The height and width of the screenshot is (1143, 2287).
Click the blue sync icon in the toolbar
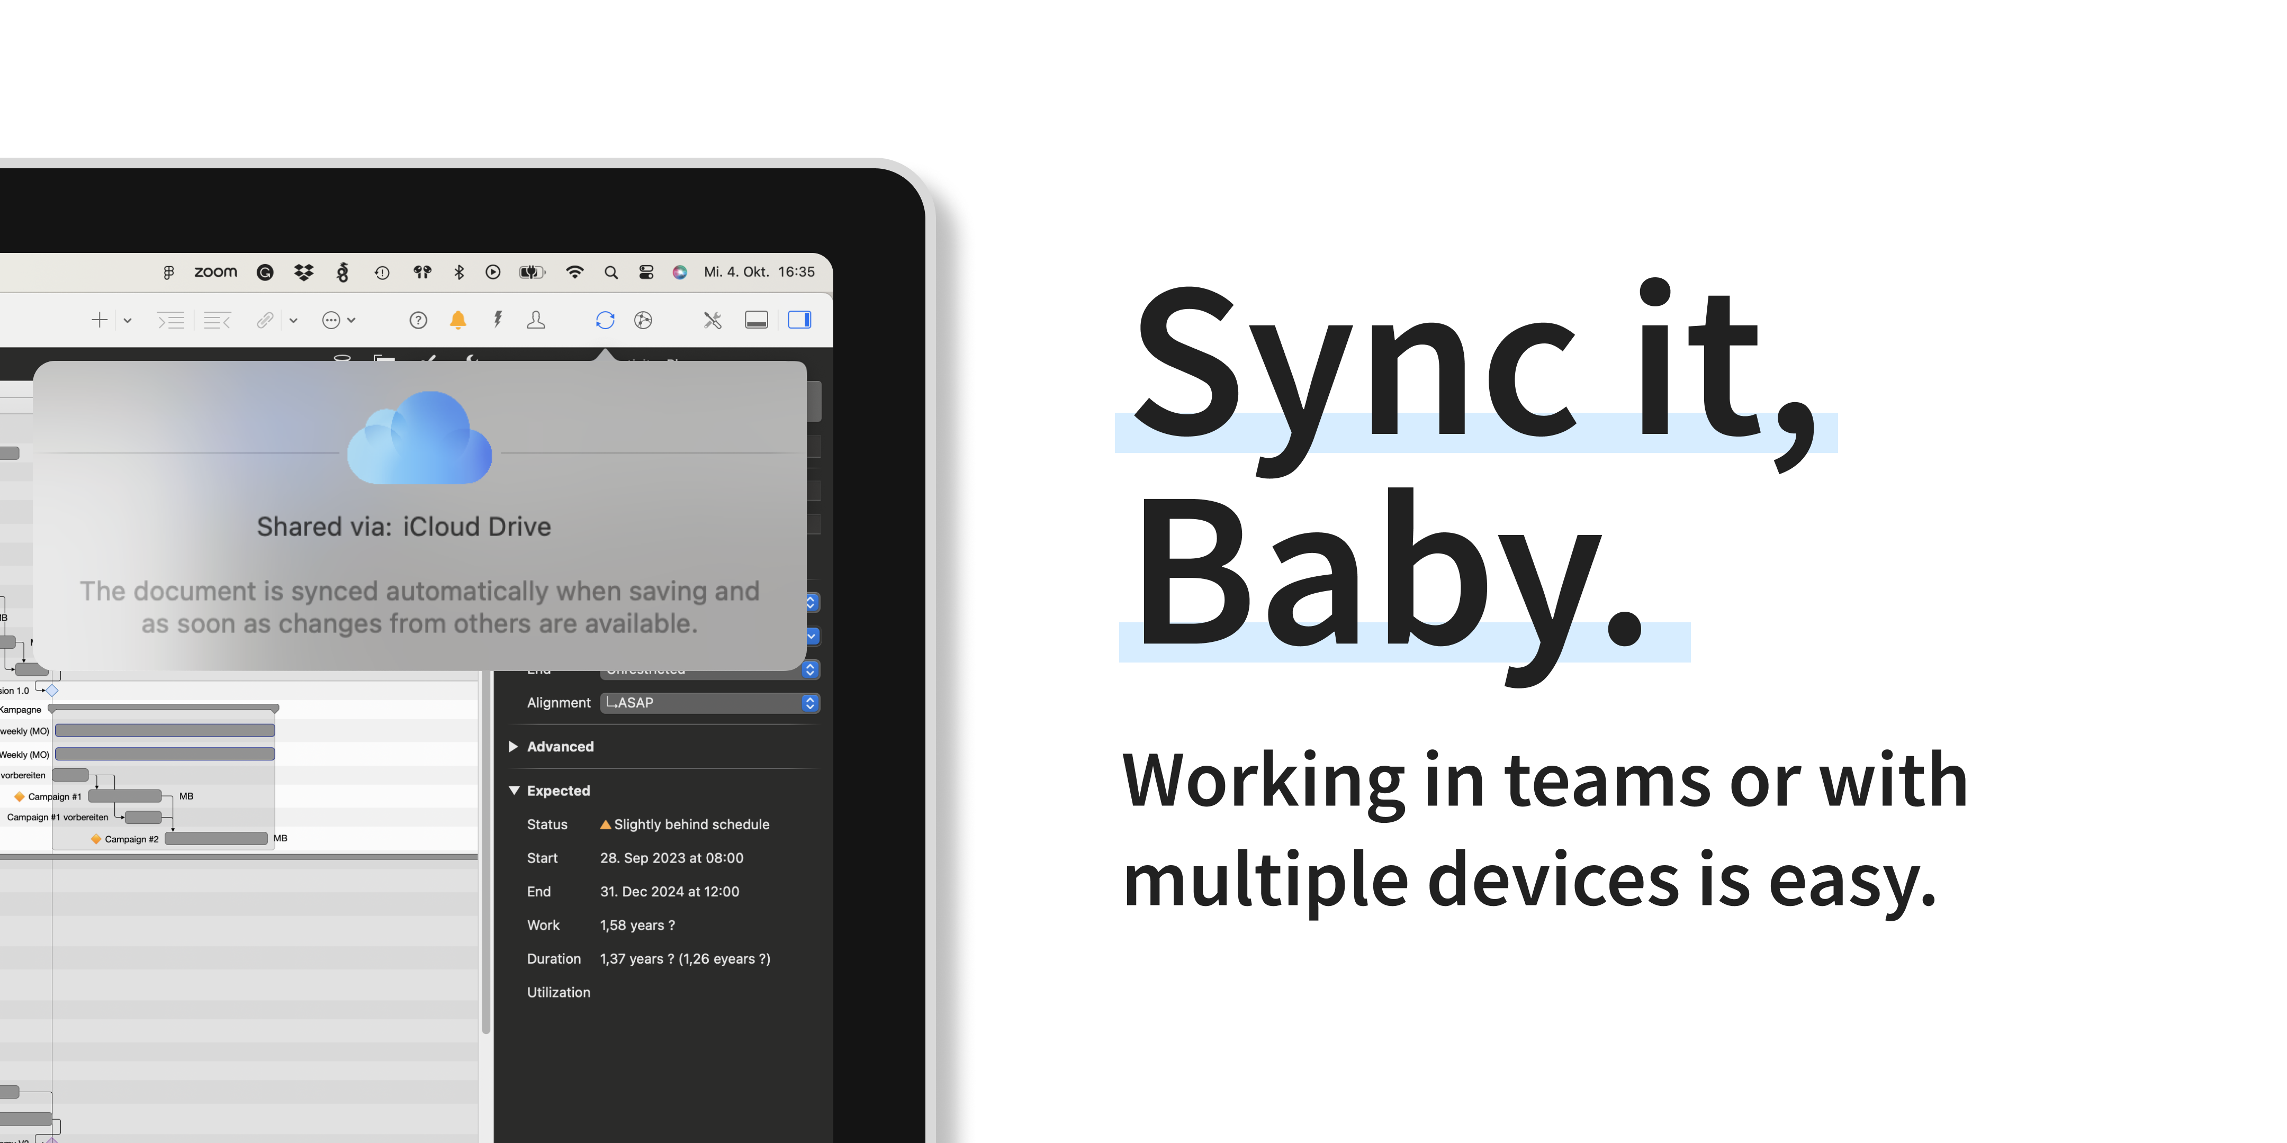pyautogui.click(x=605, y=320)
